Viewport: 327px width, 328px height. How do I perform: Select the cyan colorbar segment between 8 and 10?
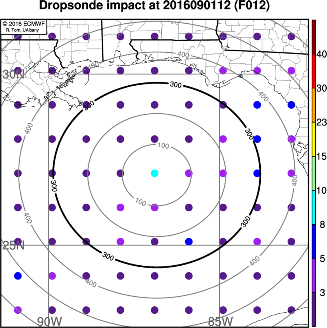coord(314,207)
